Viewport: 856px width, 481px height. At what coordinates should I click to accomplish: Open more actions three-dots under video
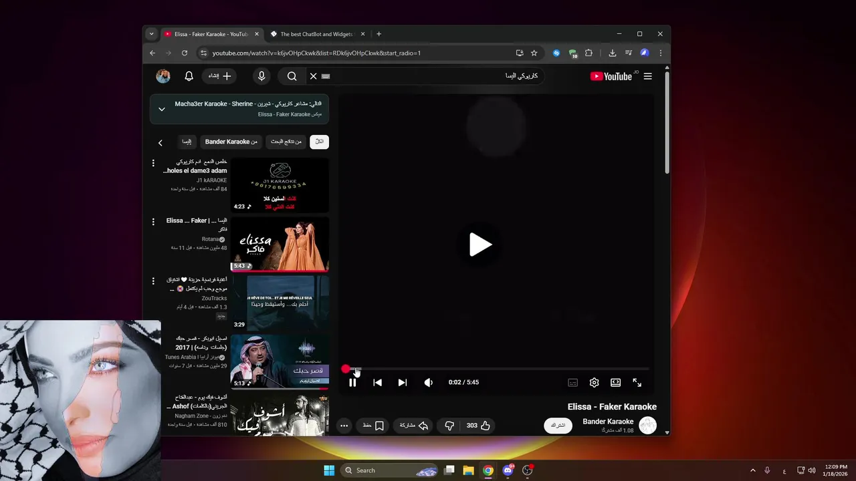click(x=344, y=426)
